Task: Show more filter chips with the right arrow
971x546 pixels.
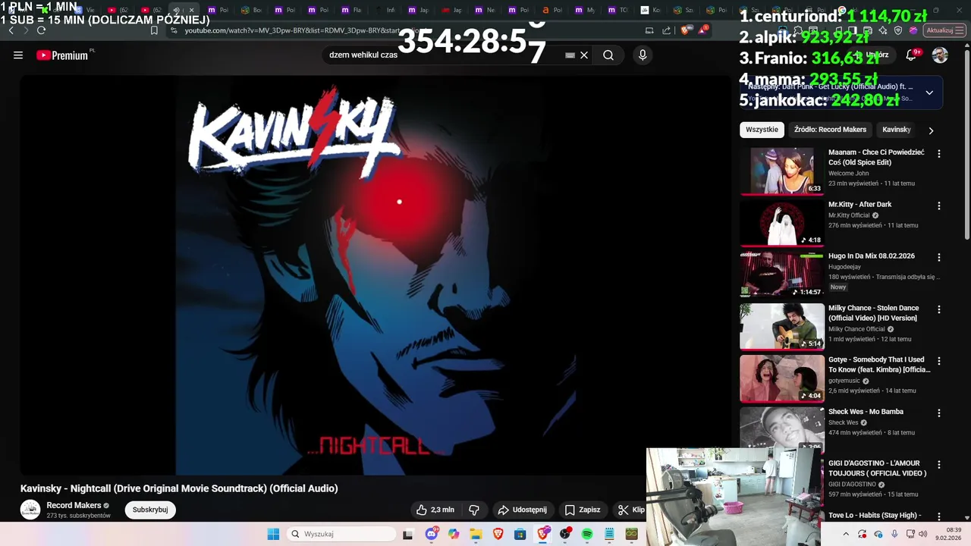Action: coord(931,130)
